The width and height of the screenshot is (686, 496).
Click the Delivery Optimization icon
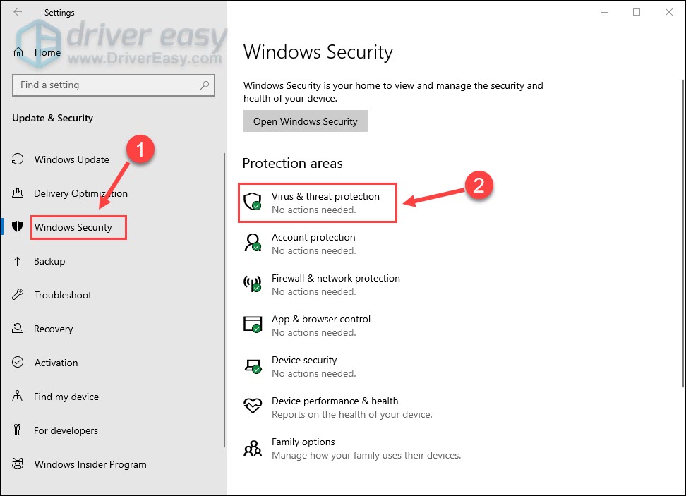point(18,193)
